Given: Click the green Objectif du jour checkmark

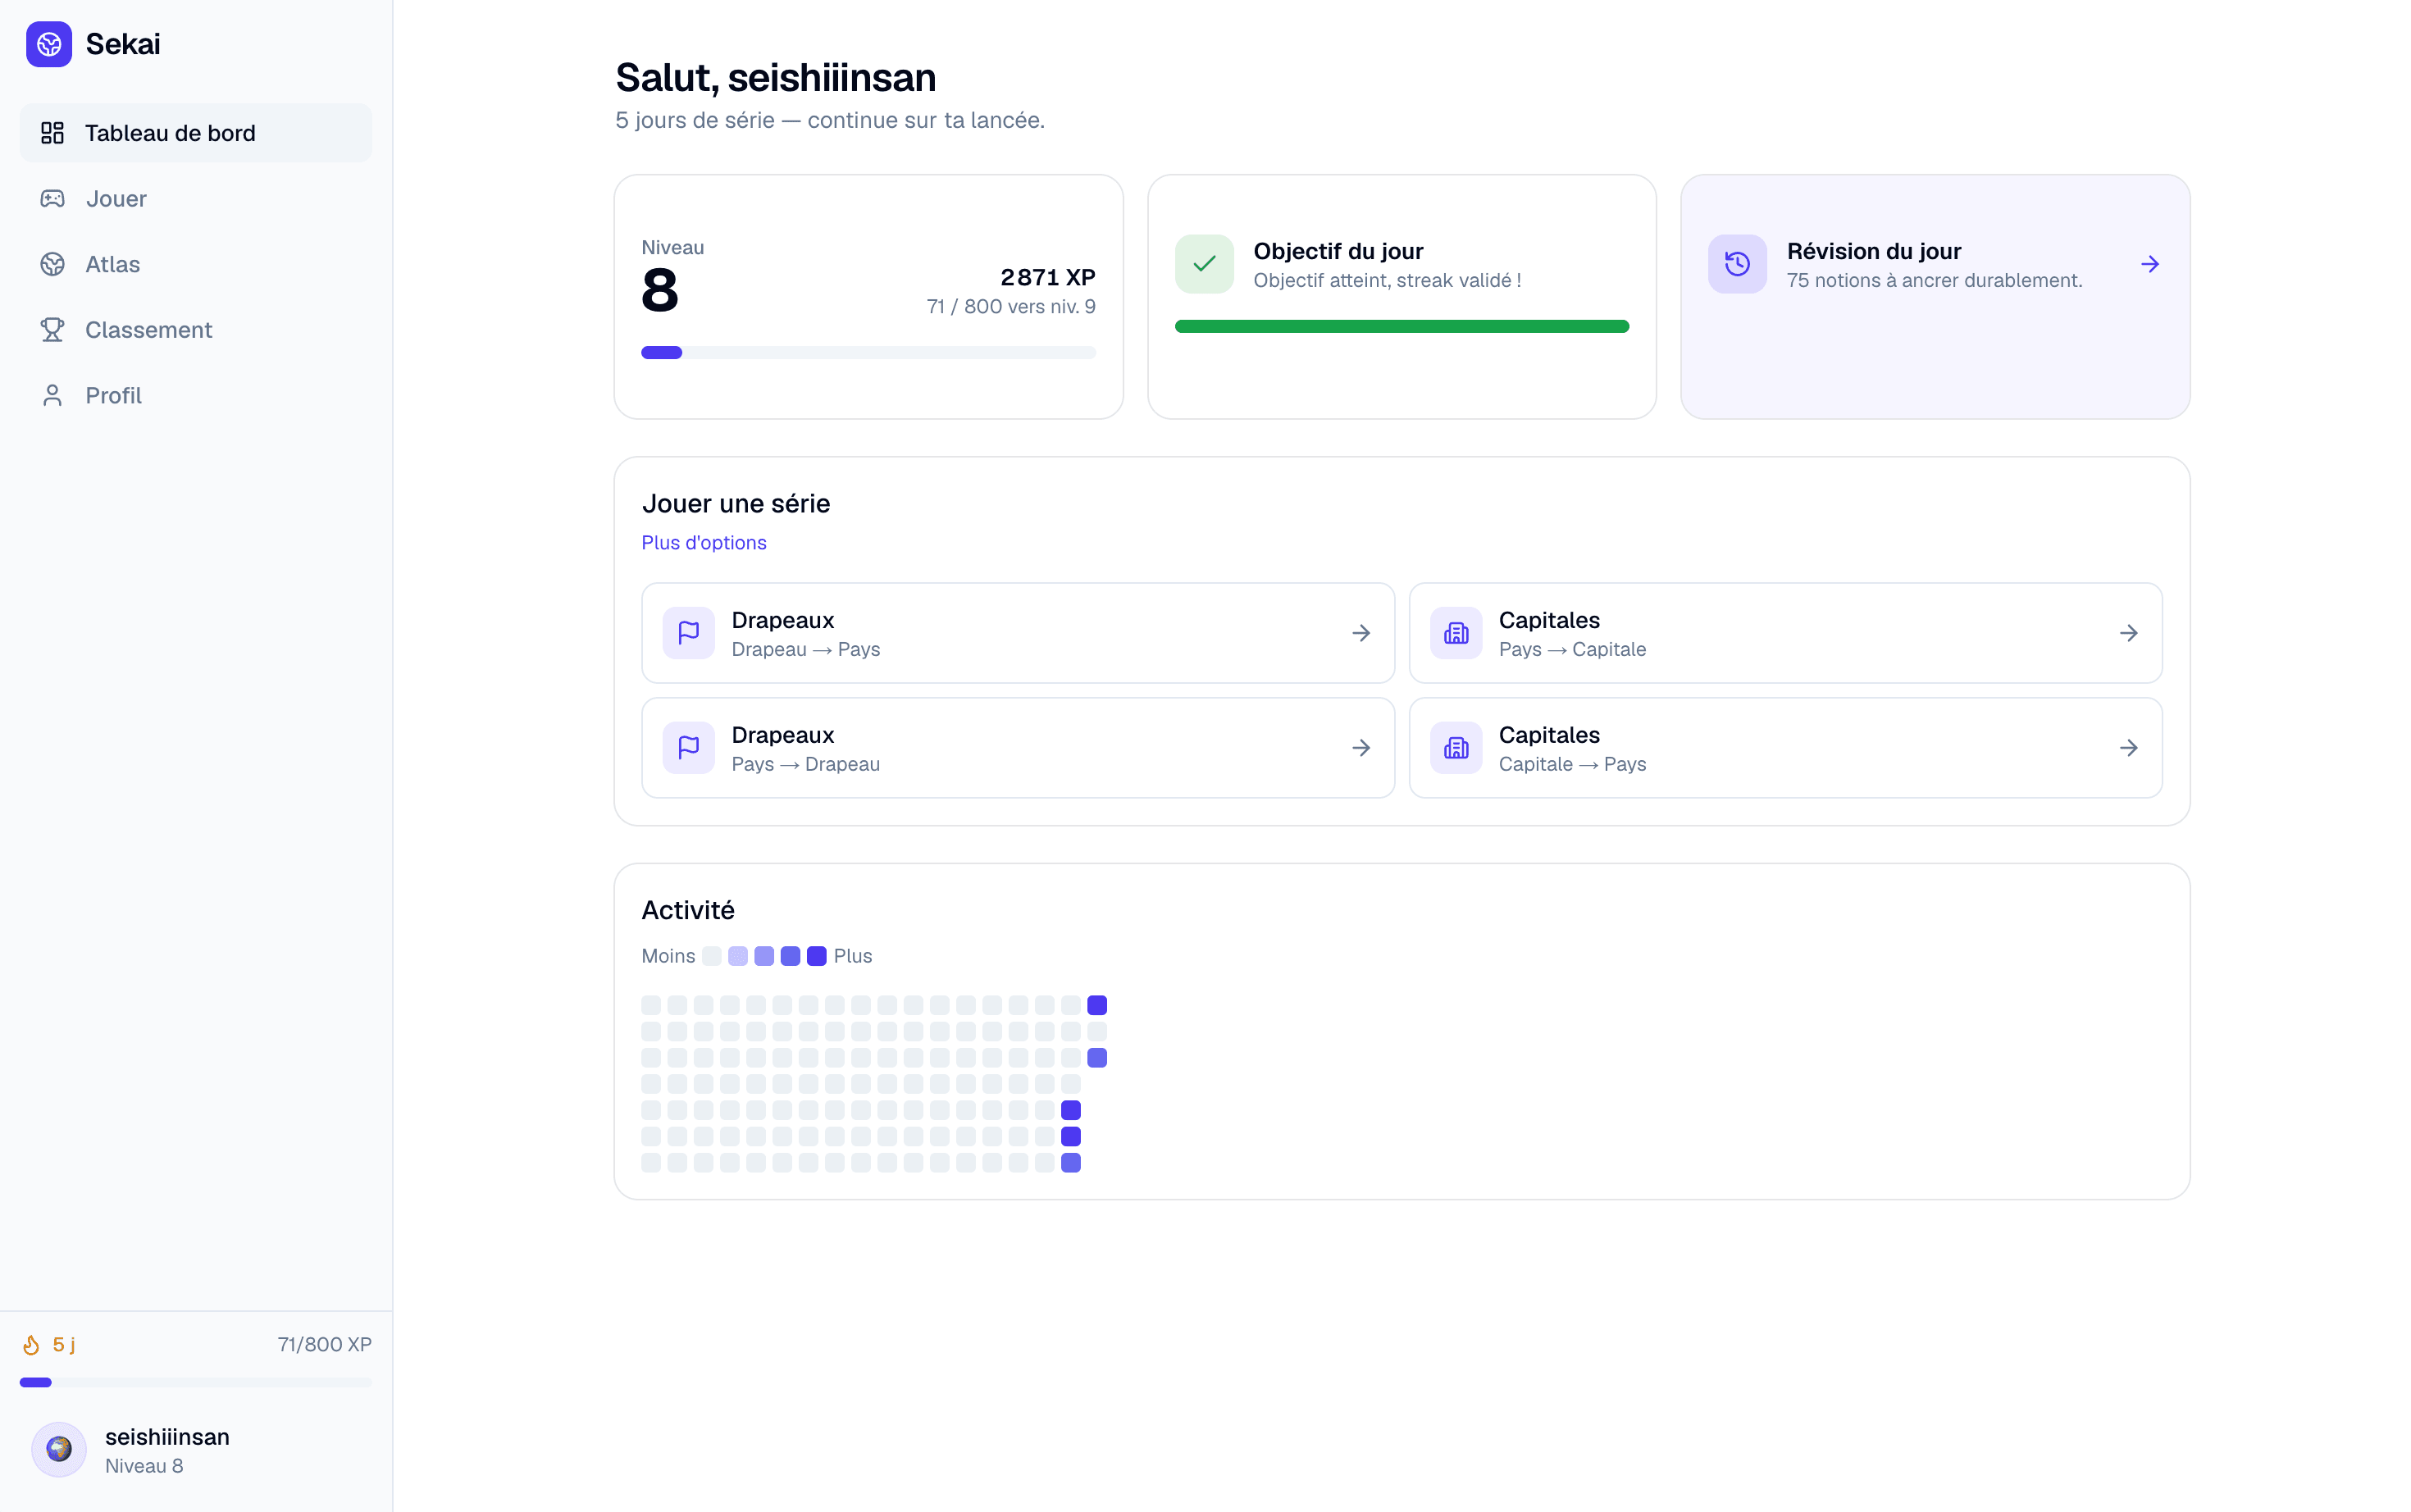Looking at the screenshot, I should [1204, 264].
